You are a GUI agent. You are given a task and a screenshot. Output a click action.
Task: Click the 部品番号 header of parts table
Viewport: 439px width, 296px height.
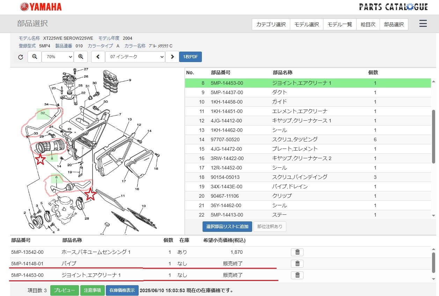[x=221, y=73]
